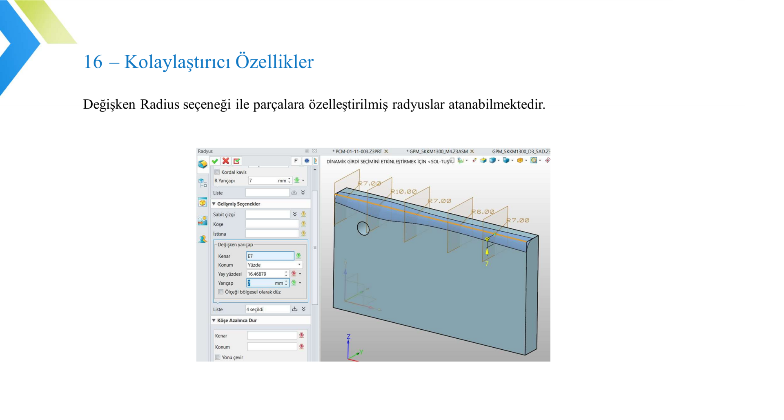The height and width of the screenshot is (420, 784).
Task: Collapse the Gelişmiş Seçenekler section
Action: coord(214,204)
